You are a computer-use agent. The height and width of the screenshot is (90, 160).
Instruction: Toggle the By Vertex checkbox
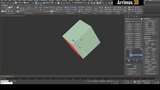128,70
